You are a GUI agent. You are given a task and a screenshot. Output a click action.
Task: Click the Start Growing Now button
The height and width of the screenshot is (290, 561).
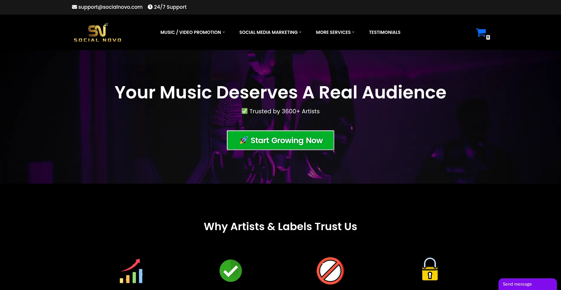[280, 140]
